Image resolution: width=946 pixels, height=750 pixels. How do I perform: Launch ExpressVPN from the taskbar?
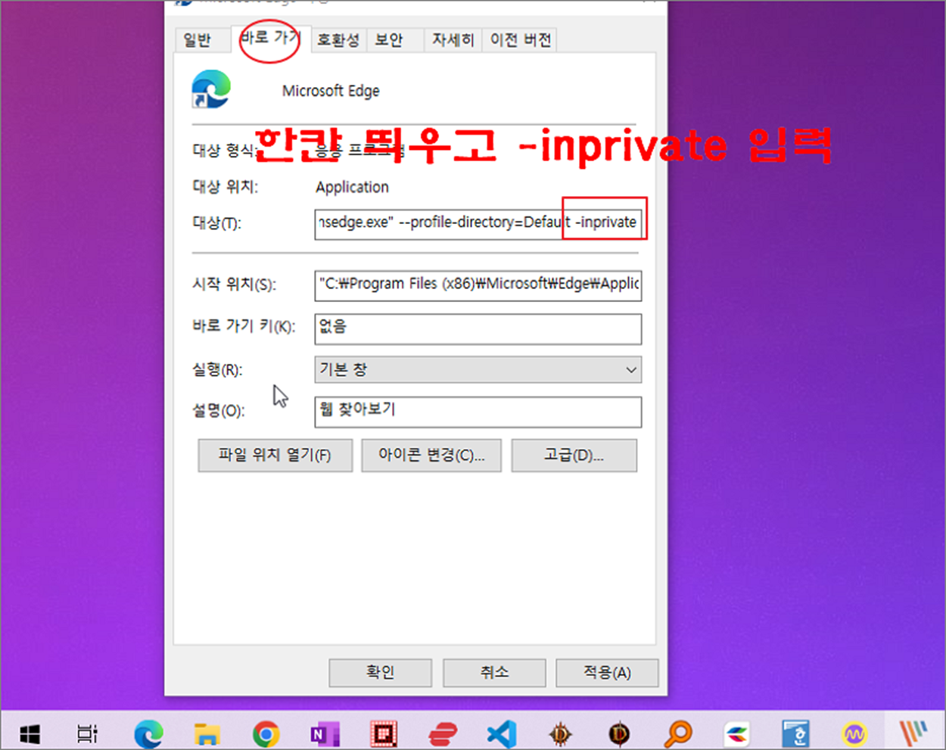(x=443, y=733)
